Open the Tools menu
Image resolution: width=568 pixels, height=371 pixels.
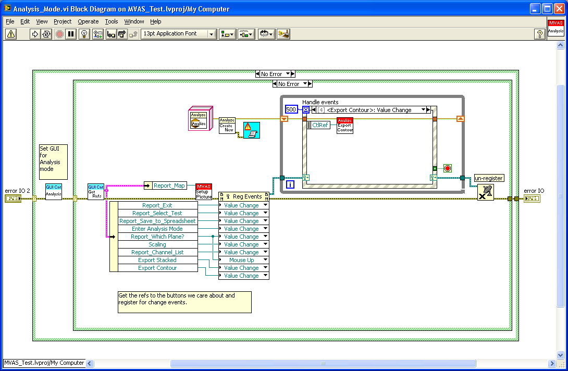(x=112, y=21)
